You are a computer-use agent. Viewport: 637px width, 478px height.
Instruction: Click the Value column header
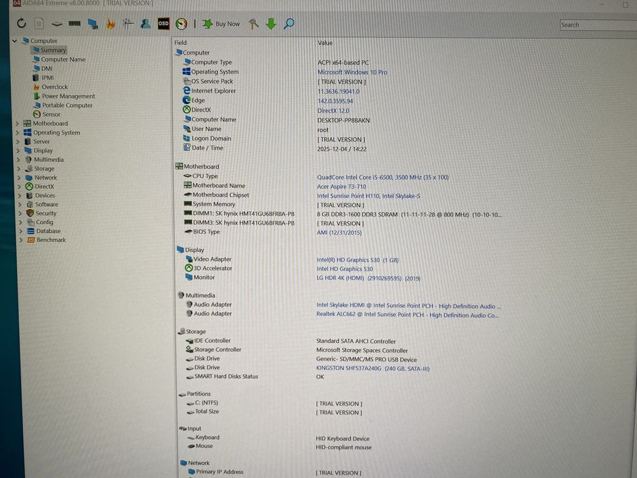click(325, 42)
